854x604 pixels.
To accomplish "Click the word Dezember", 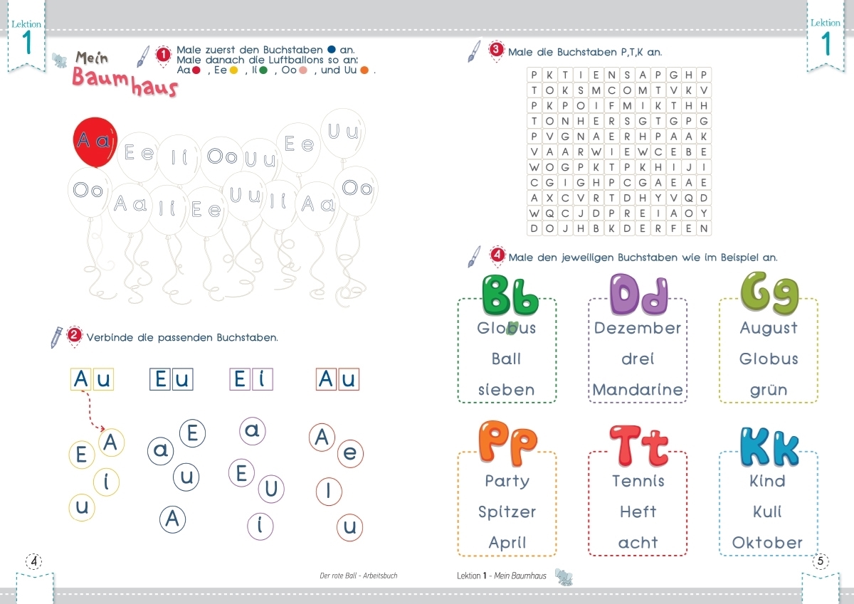I will 638,328.
